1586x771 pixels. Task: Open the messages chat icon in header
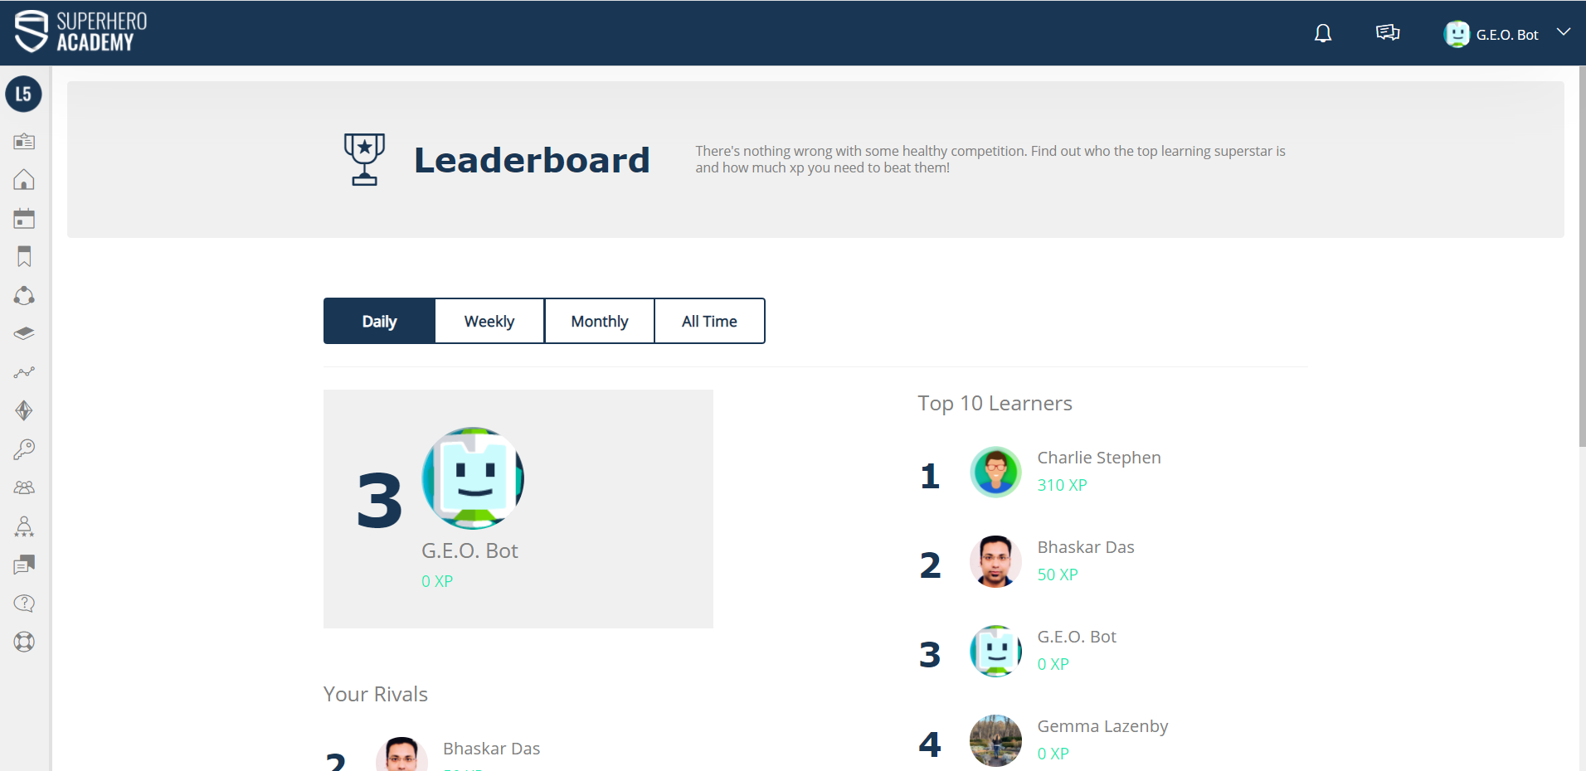(1388, 33)
